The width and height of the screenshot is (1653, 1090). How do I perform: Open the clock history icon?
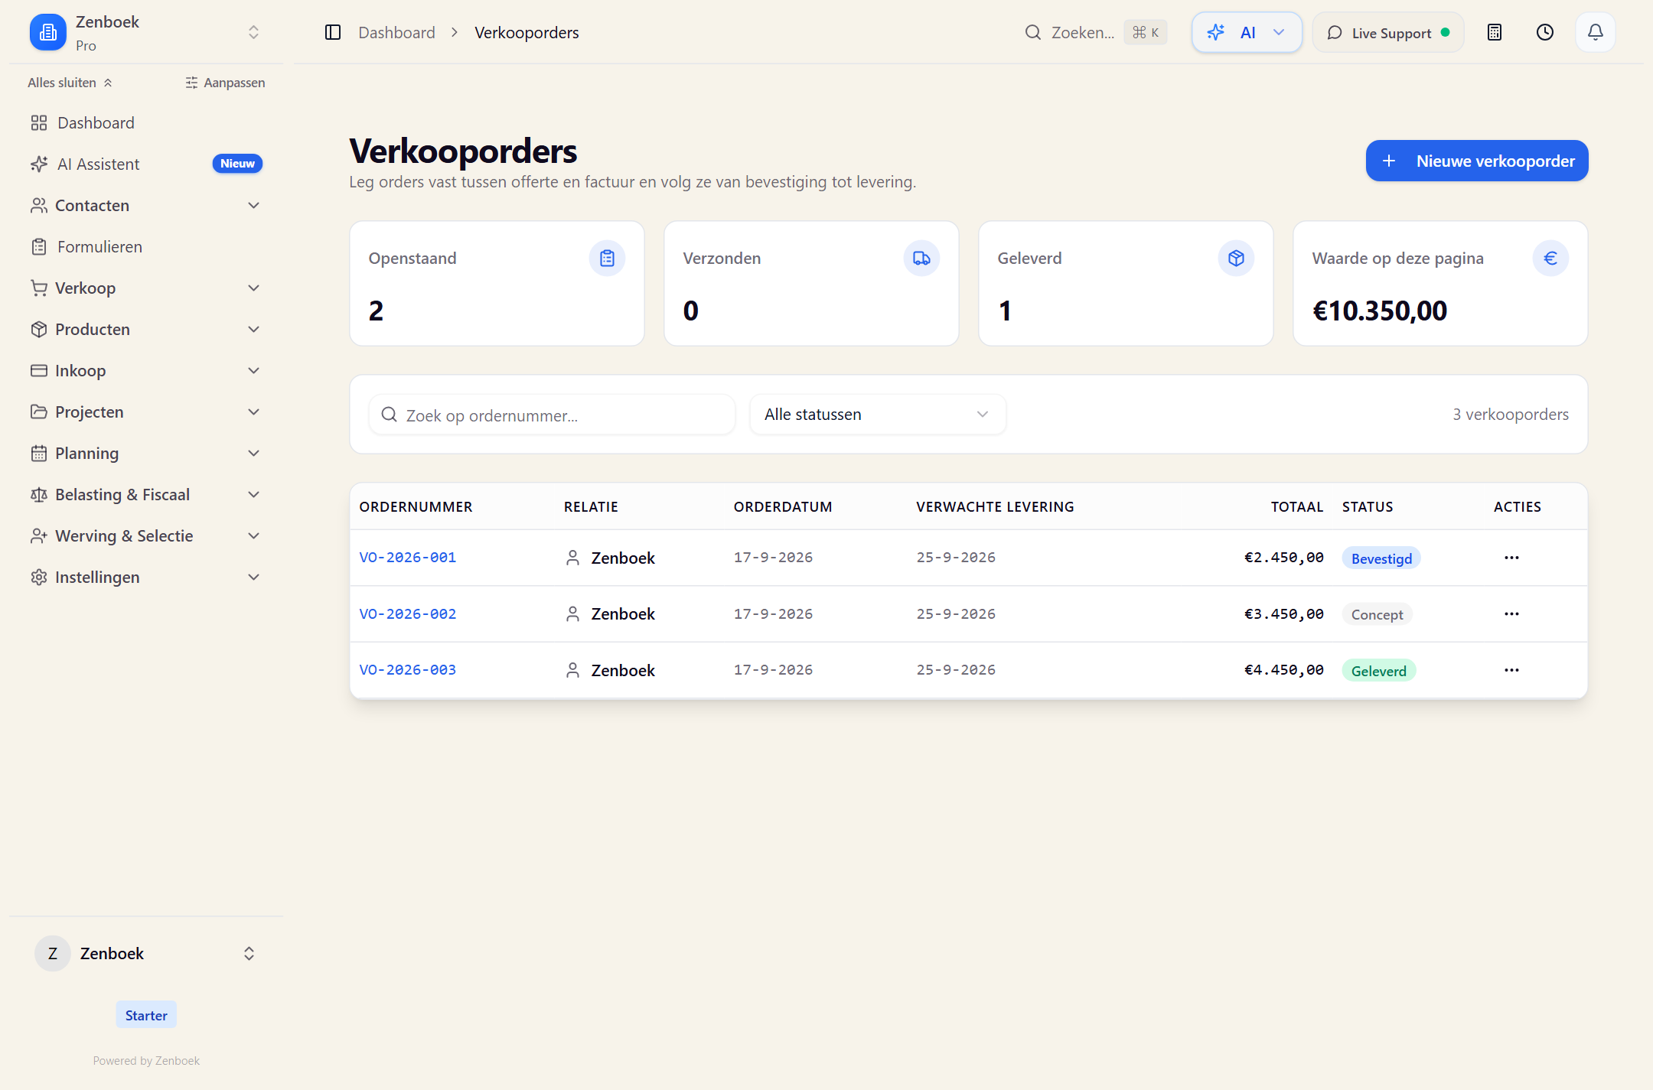click(1545, 32)
